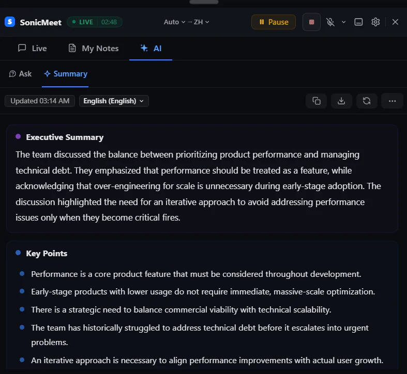Click the Updated 03:14 AM label
This screenshot has height=374, width=407.
pos(40,101)
